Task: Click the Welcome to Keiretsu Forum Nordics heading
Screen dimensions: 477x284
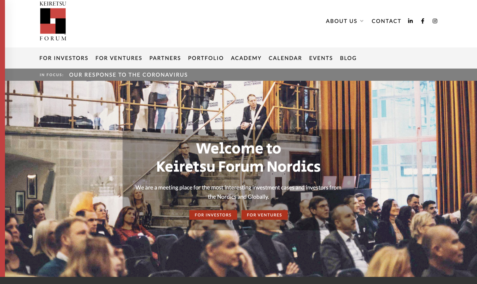Action: [x=238, y=157]
